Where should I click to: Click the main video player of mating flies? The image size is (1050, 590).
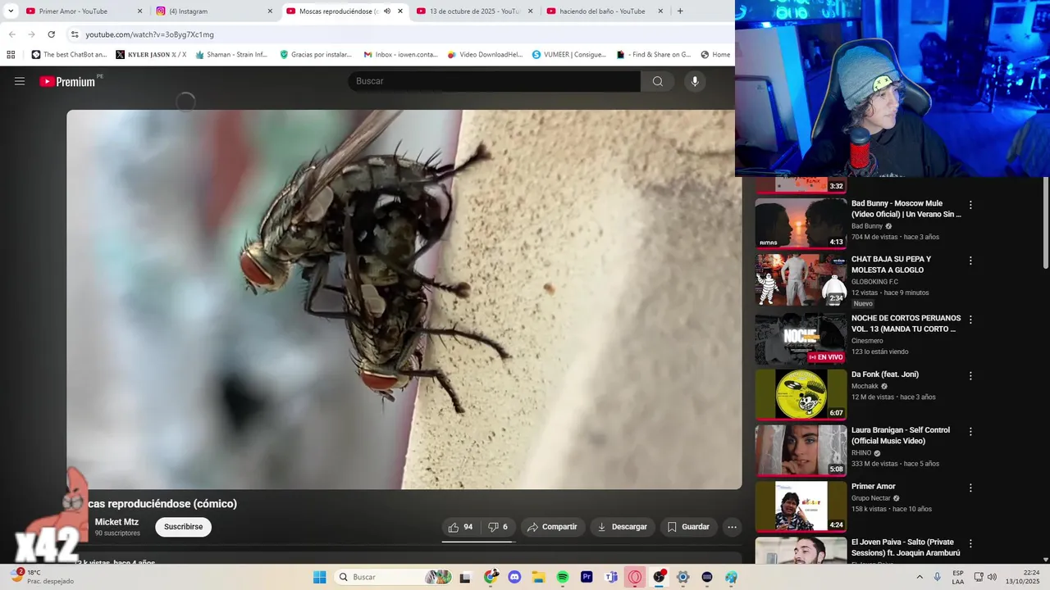click(x=404, y=300)
